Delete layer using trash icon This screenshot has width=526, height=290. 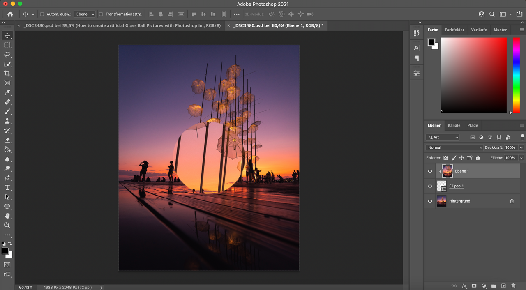click(x=513, y=285)
